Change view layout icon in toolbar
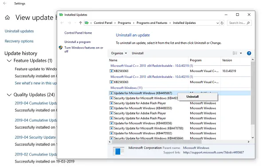 coord(235,53)
